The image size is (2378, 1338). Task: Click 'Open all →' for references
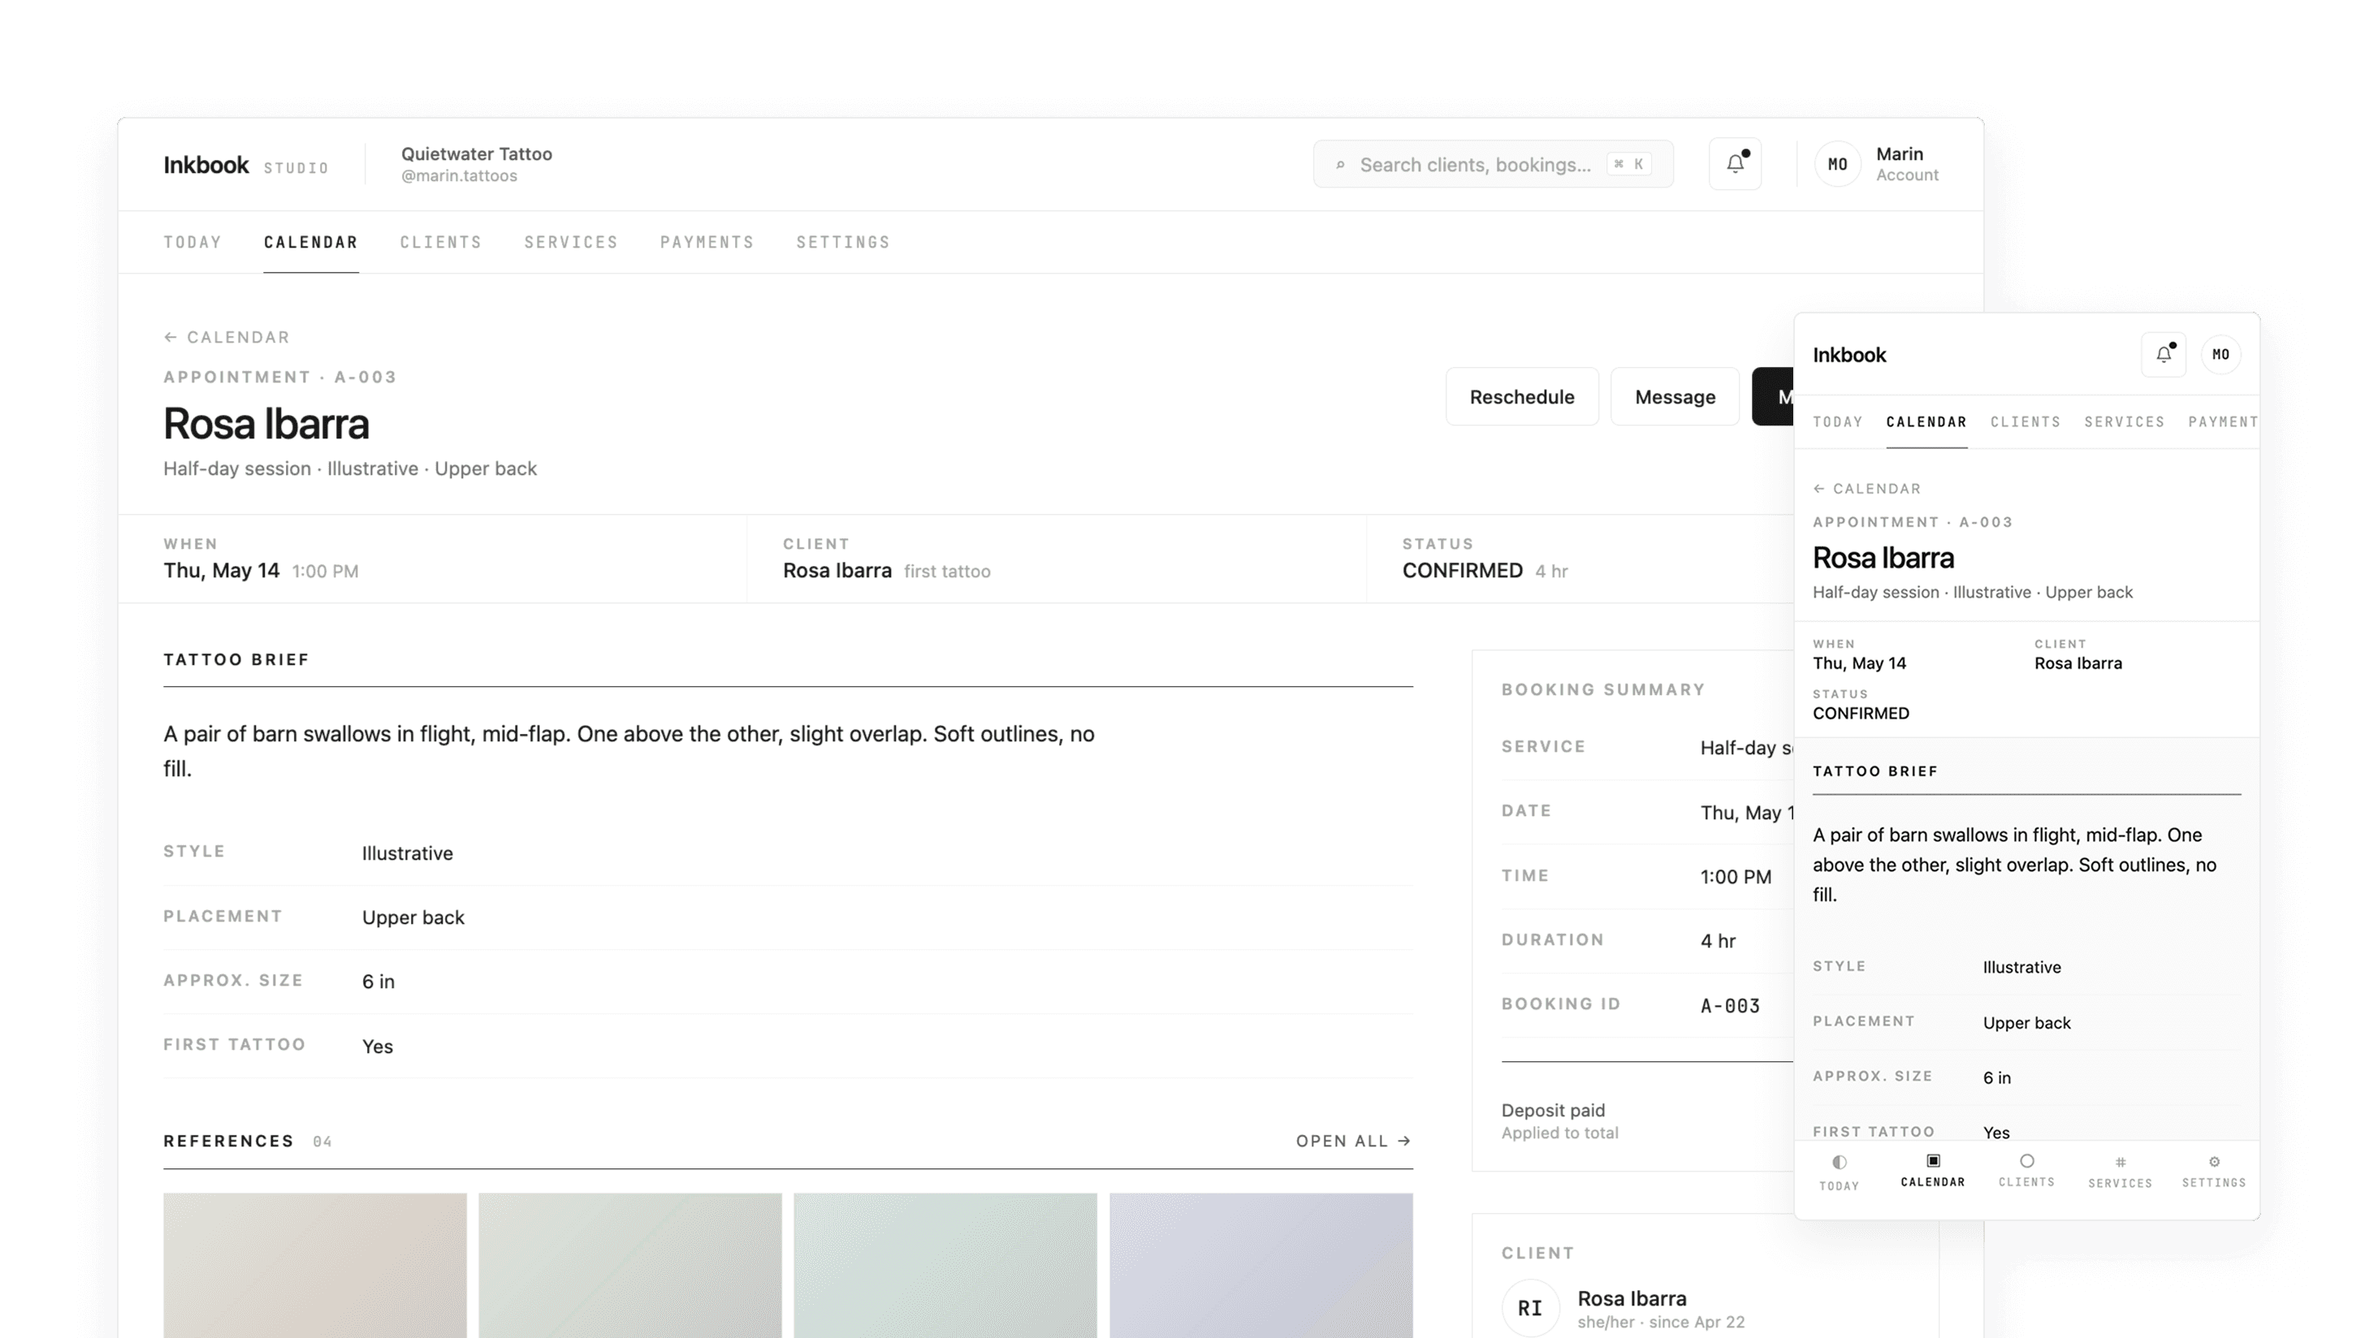1353,1142
